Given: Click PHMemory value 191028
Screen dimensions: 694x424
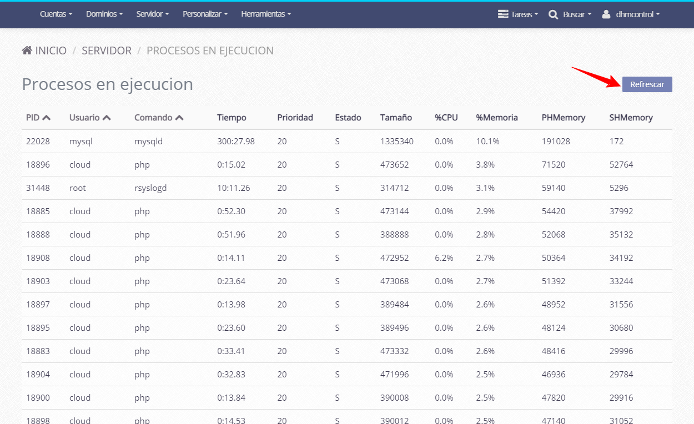Looking at the screenshot, I should point(556,142).
